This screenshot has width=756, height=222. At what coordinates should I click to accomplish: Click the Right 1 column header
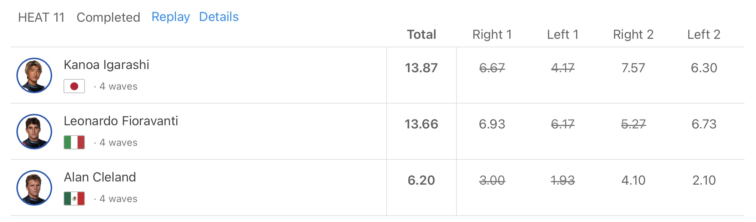[492, 35]
